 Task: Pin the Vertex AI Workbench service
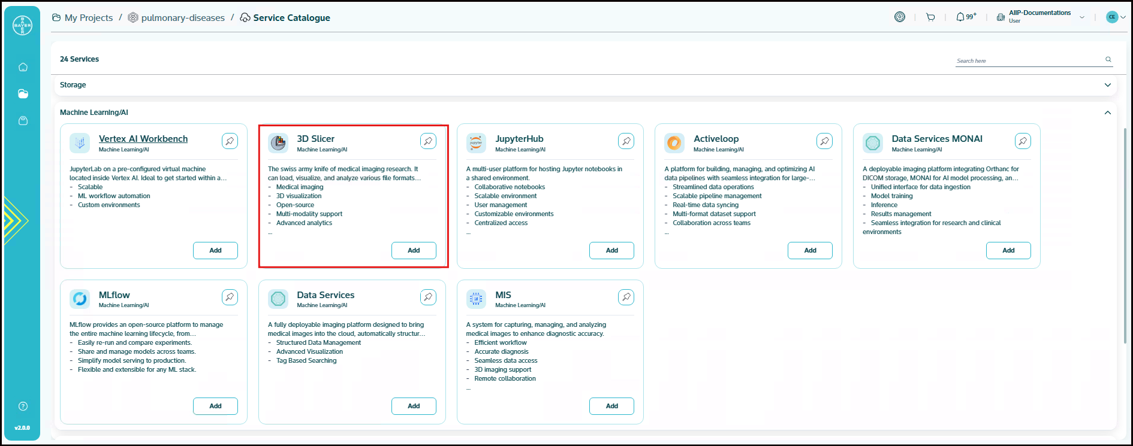click(x=230, y=141)
